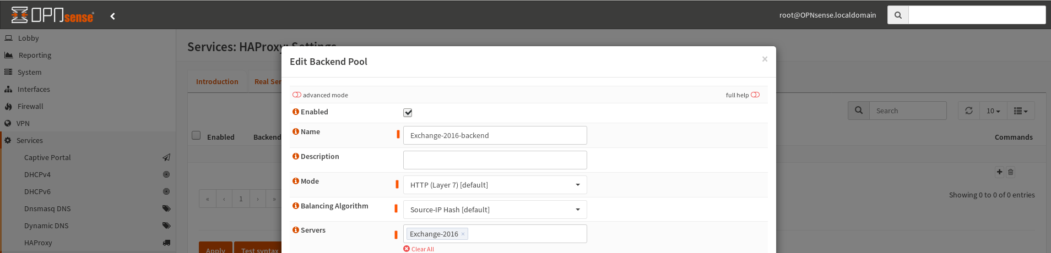Image resolution: width=1051 pixels, height=253 pixels.
Task: Show help for Name field
Action: point(296,131)
